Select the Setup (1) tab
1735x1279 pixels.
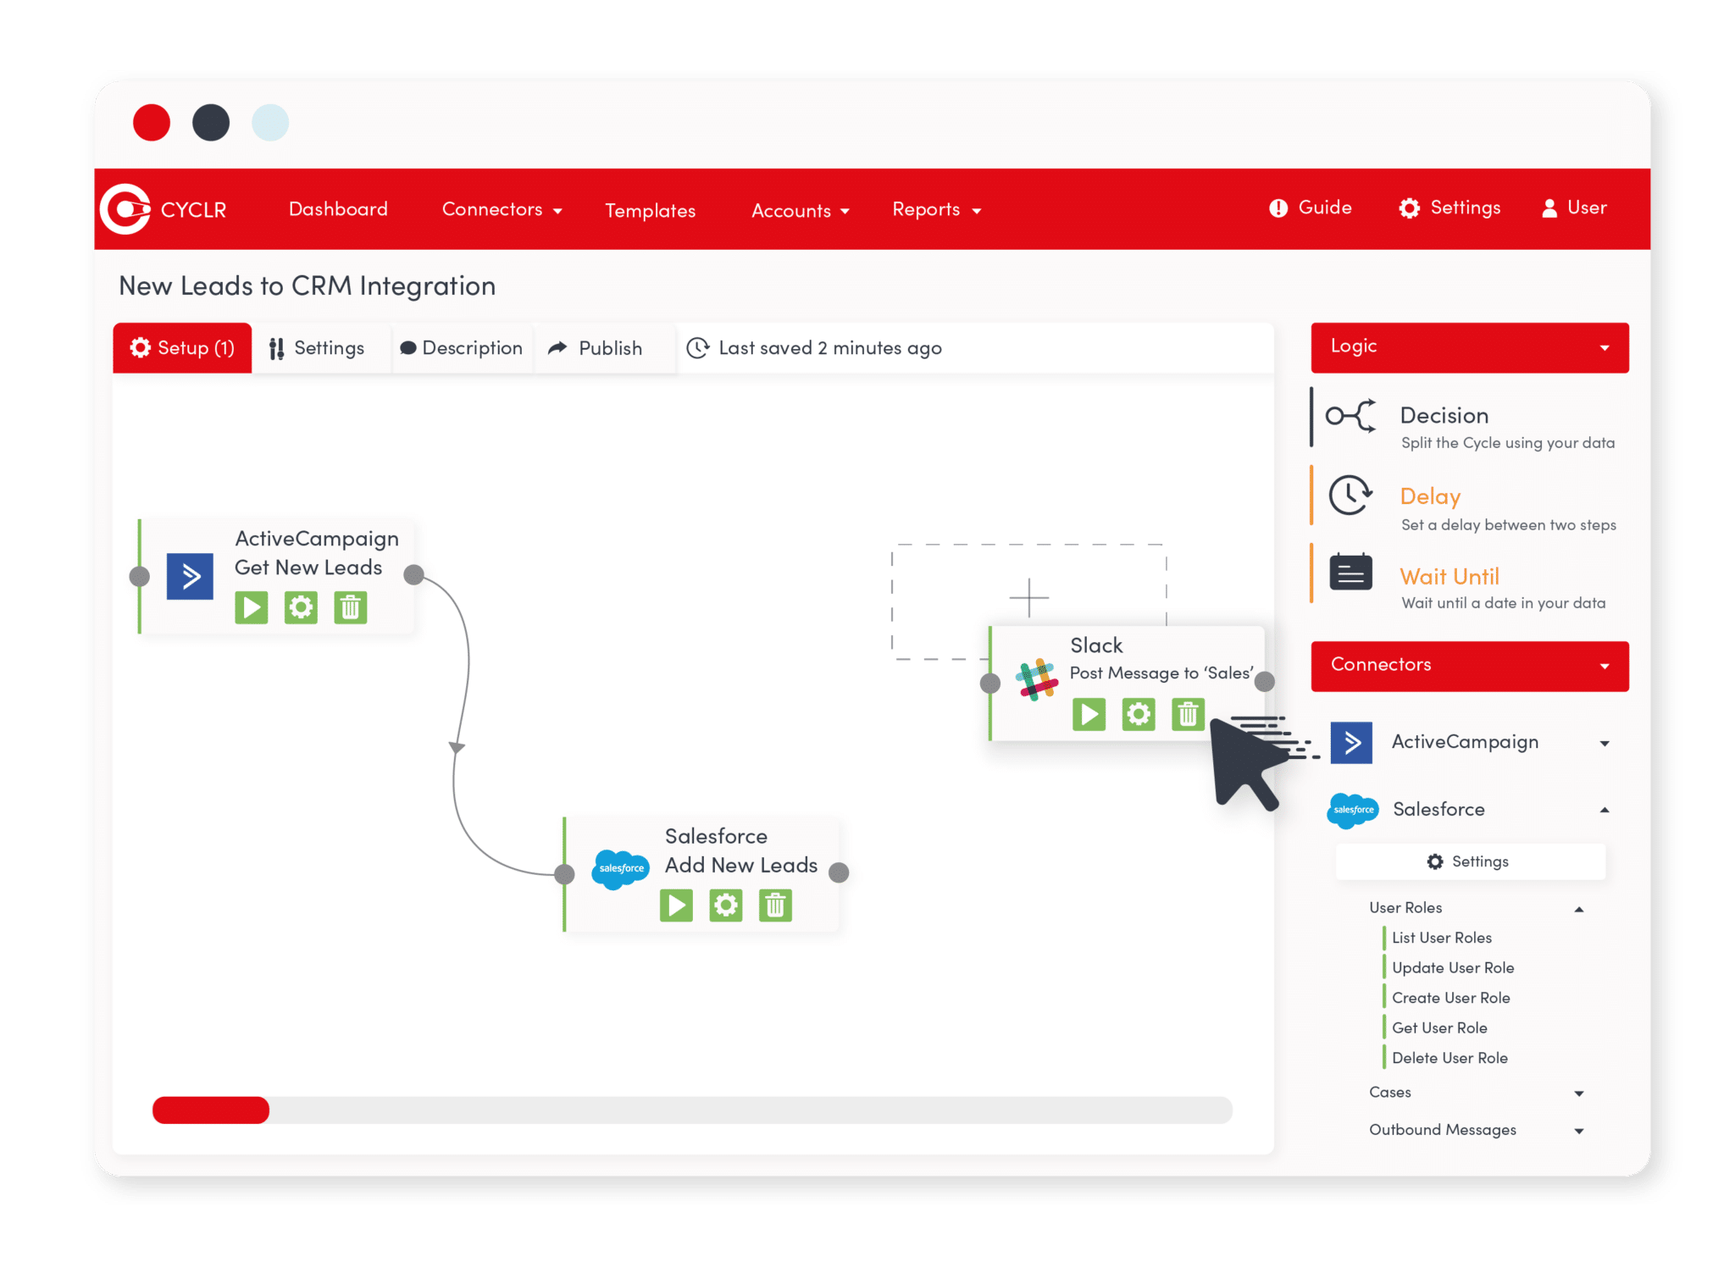point(182,348)
